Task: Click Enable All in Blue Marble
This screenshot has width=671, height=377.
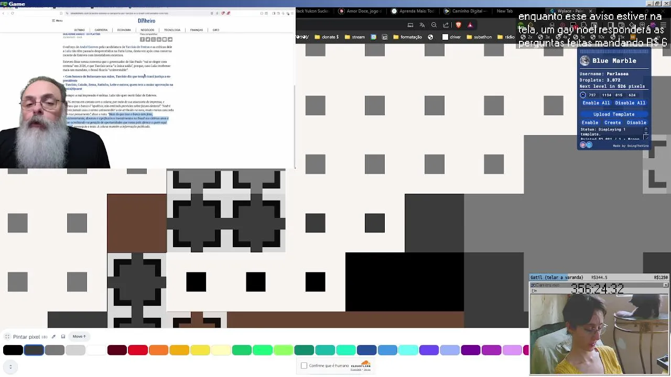Action: (x=596, y=103)
